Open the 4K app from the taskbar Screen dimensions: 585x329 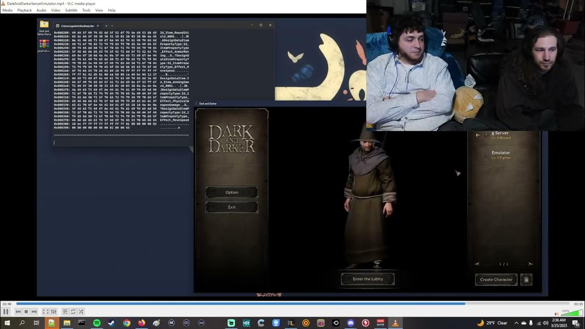pos(171,323)
